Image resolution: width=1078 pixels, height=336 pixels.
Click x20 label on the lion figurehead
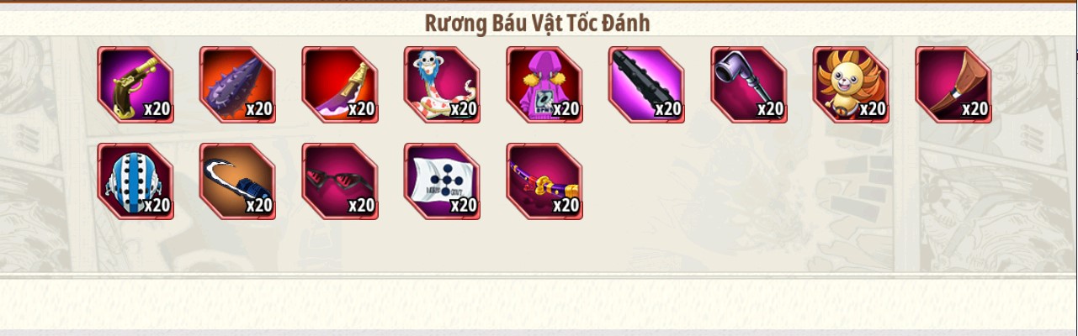tap(872, 109)
